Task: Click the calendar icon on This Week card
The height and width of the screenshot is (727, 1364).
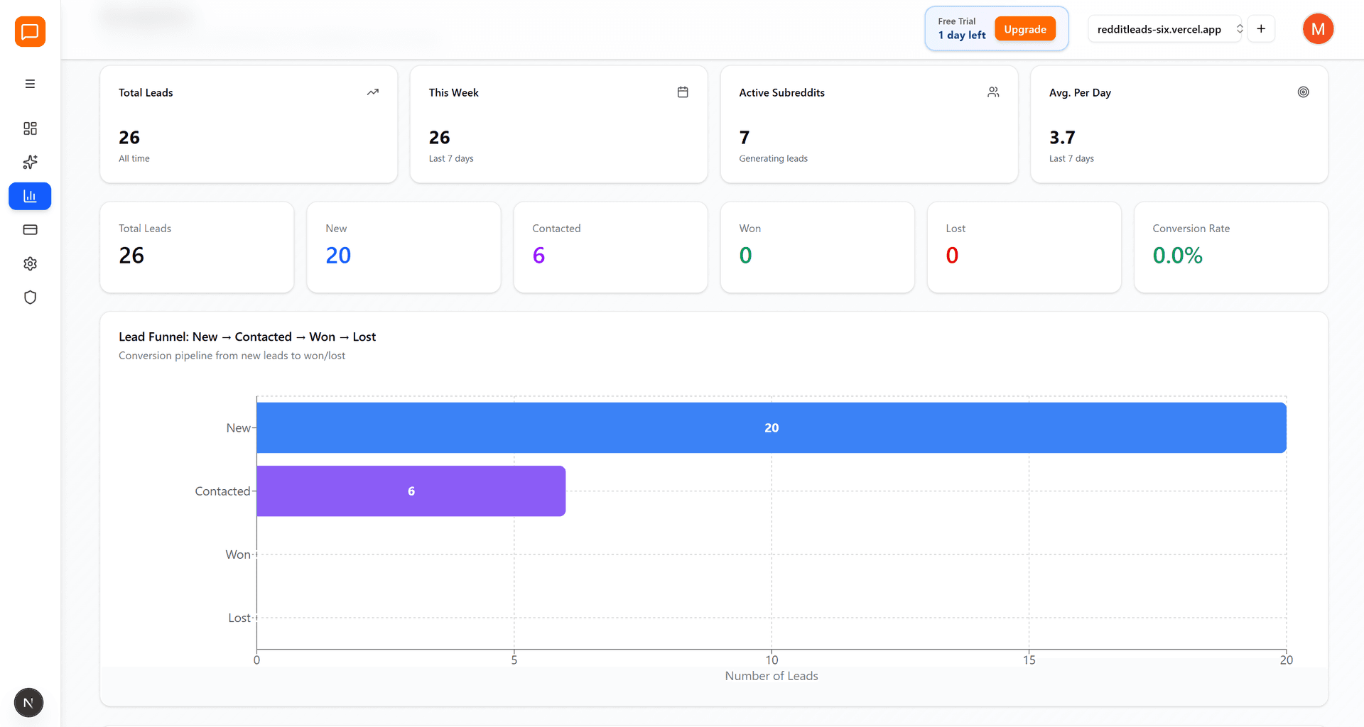Action: coord(683,92)
